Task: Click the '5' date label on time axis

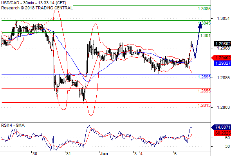Action: coord(175,154)
